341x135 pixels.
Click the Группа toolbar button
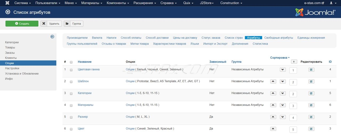tap(73, 24)
